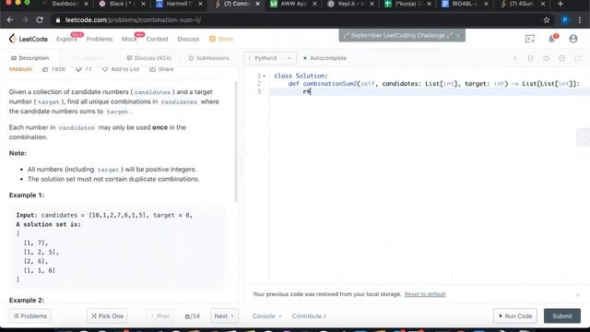Click the Pick One button
This screenshot has width=590, height=332.
(x=107, y=315)
